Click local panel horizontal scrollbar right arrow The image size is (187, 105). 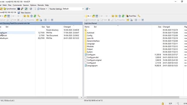point(81,97)
